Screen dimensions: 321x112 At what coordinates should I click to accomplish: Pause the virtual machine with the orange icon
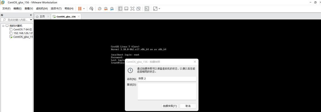[80, 9]
